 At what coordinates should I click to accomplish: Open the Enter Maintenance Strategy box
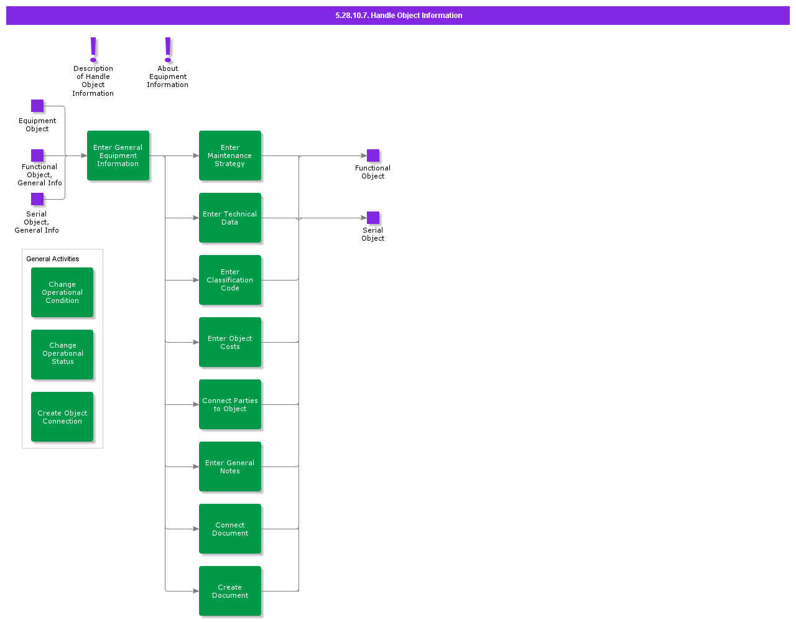click(230, 155)
